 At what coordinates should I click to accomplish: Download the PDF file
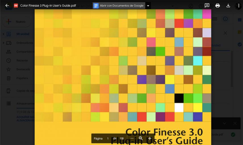[x=228, y=6]
